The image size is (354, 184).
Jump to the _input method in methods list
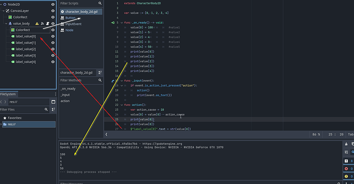[x=65, y=95]
